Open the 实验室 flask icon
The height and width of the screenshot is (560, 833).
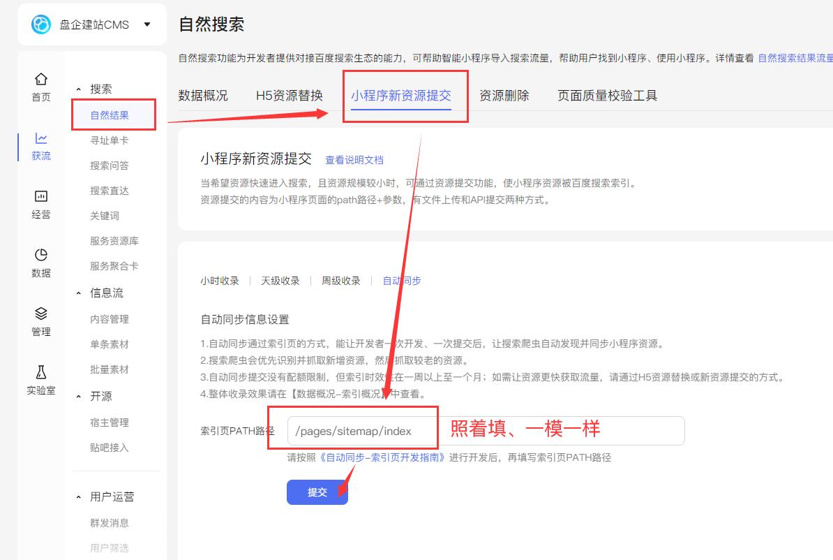[41, 371]
